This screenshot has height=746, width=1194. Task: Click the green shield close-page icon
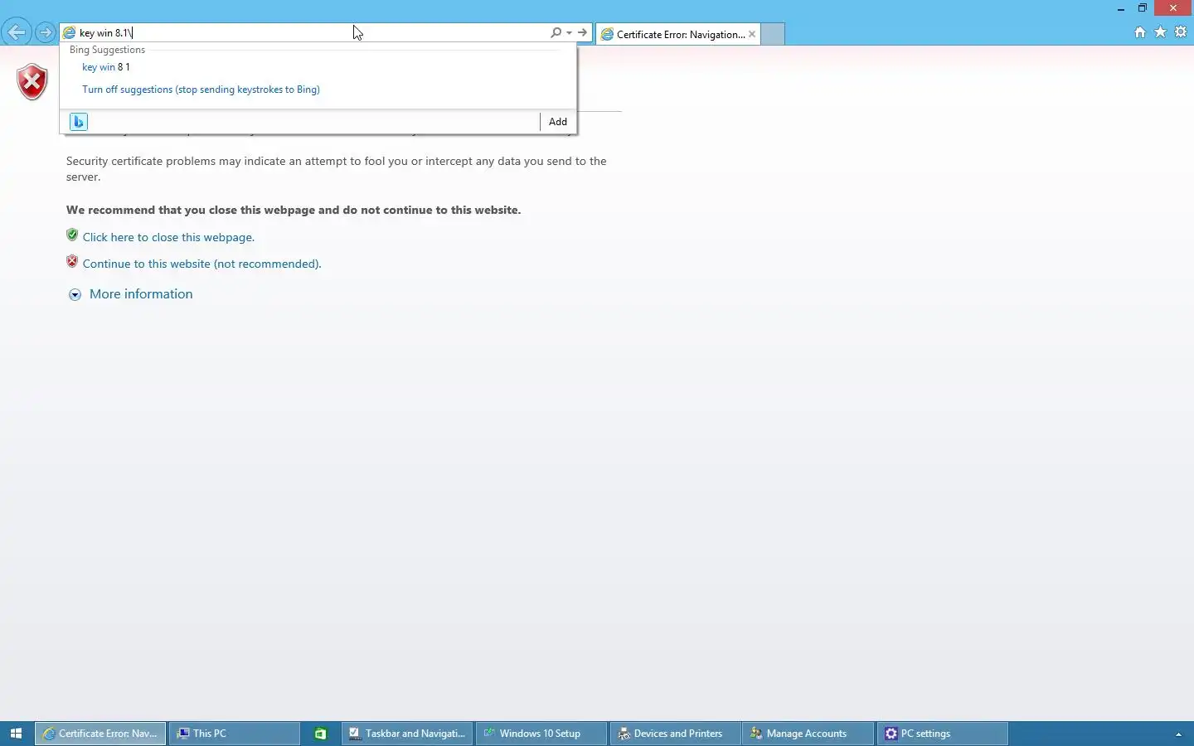point(72,235)
